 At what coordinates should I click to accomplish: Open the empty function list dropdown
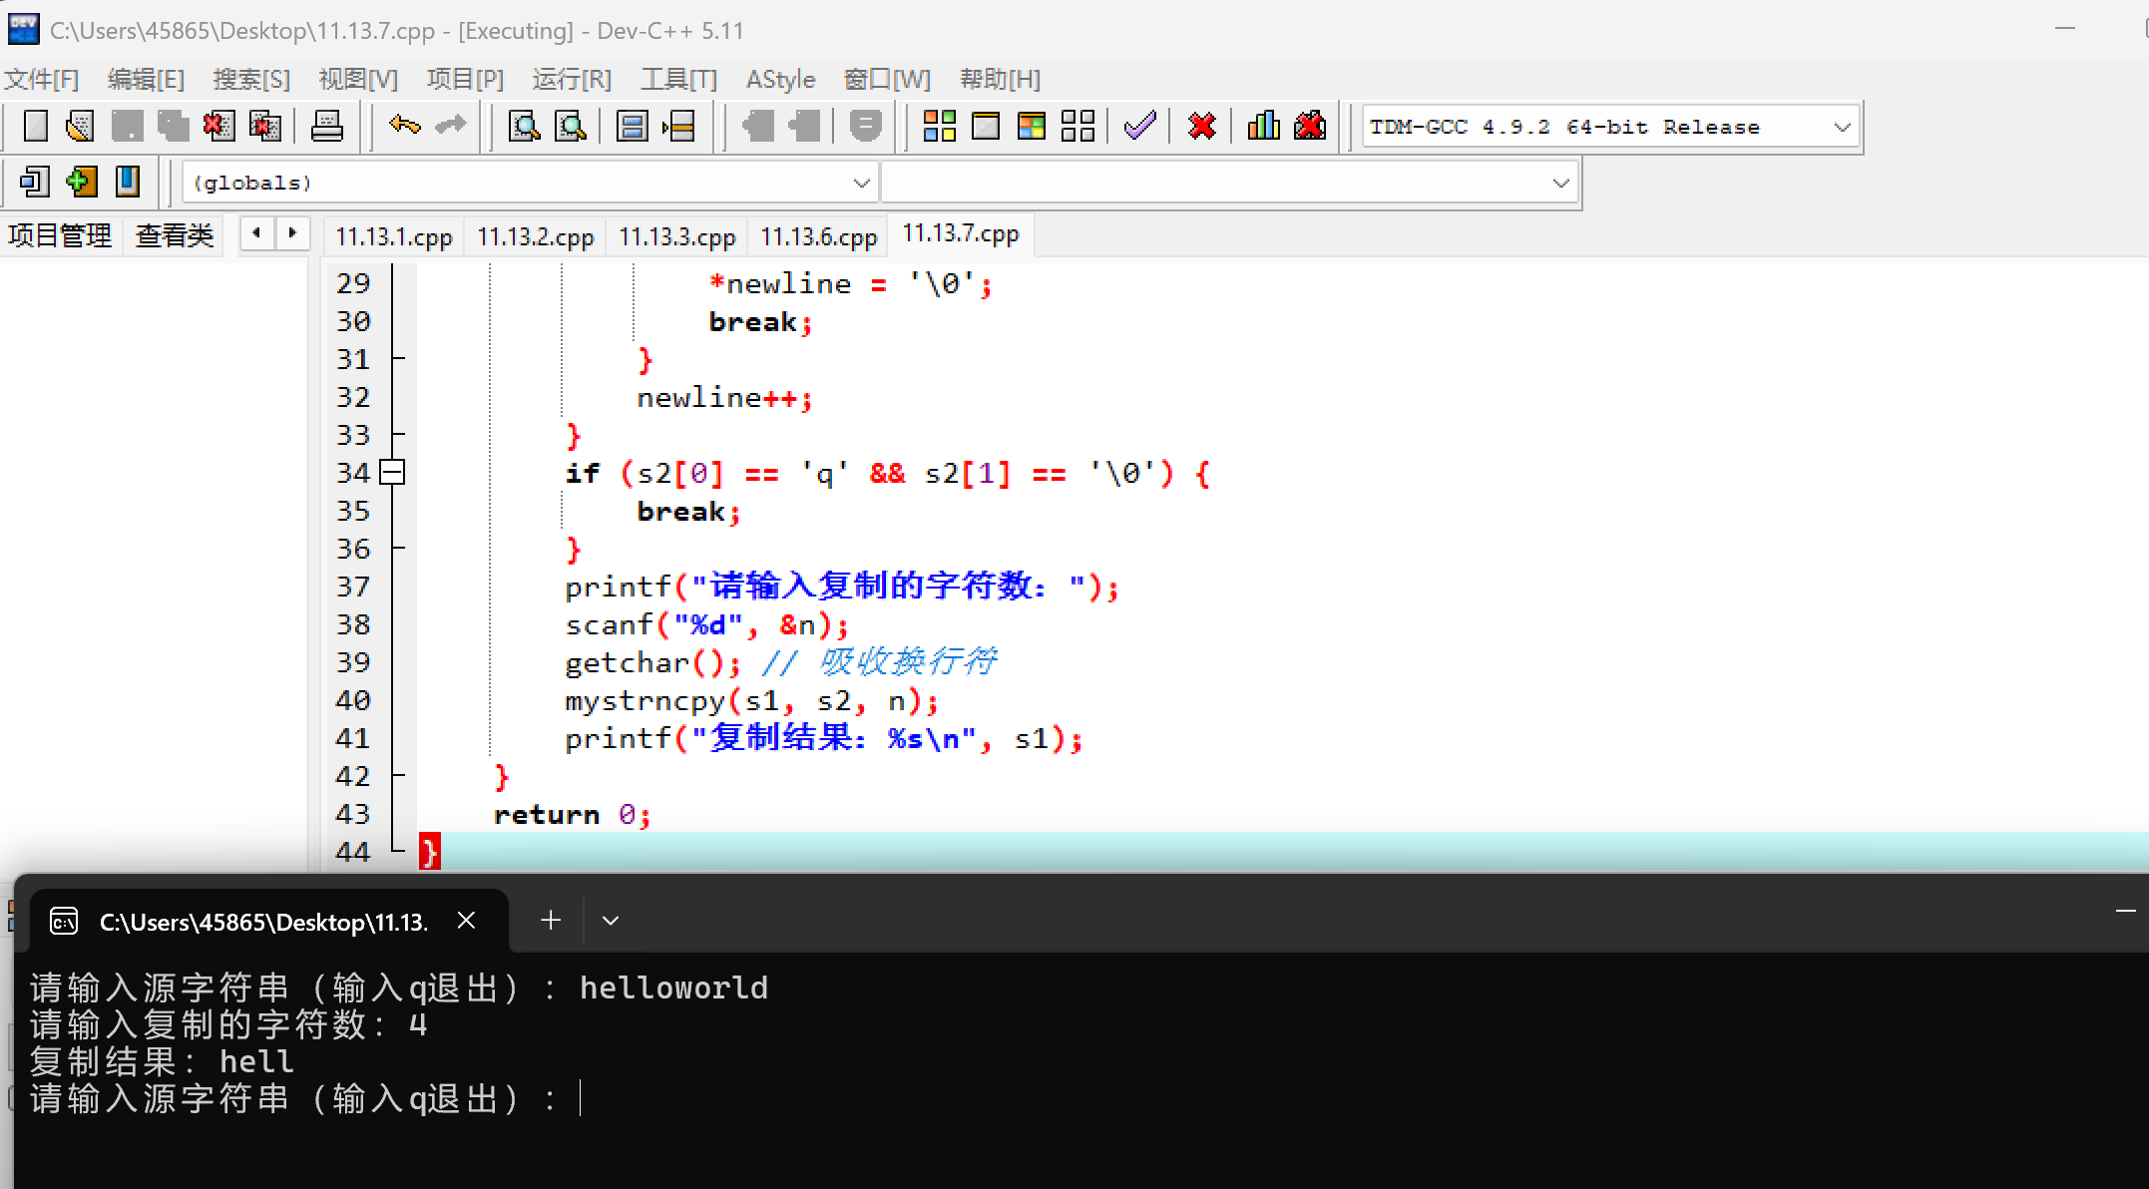[x=1560, y=184]
